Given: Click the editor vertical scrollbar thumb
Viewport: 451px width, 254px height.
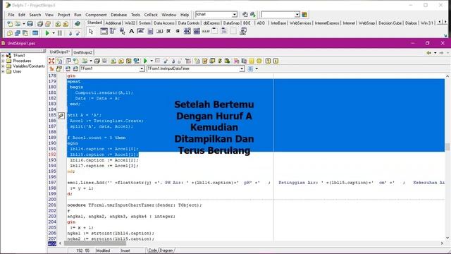Looking at the screenshot, I should [x=447, y=147].
